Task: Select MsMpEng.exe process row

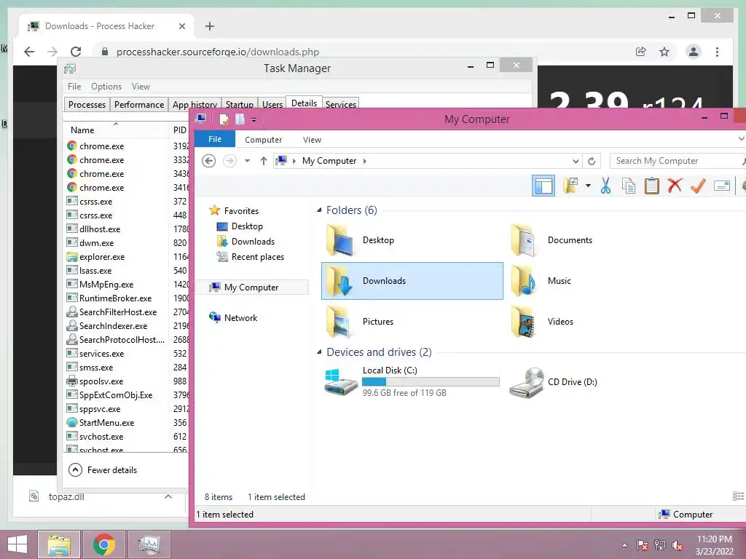Action: pyautogui.click(x=127, y=285)
